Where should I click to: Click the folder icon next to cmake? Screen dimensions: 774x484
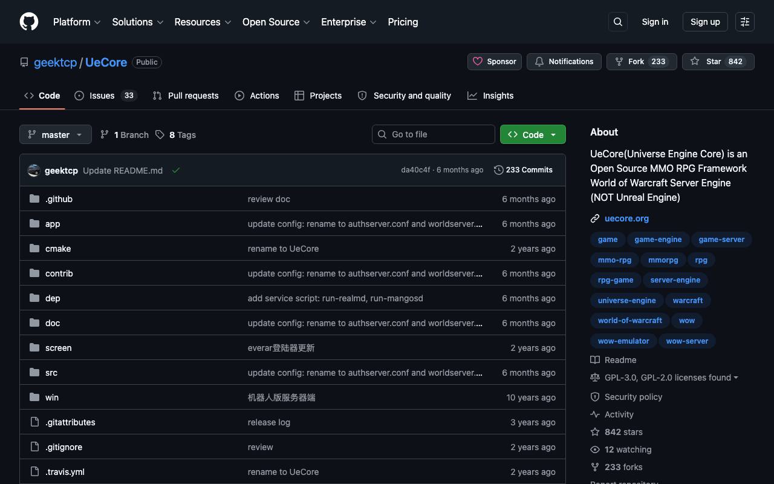[34, 248]
